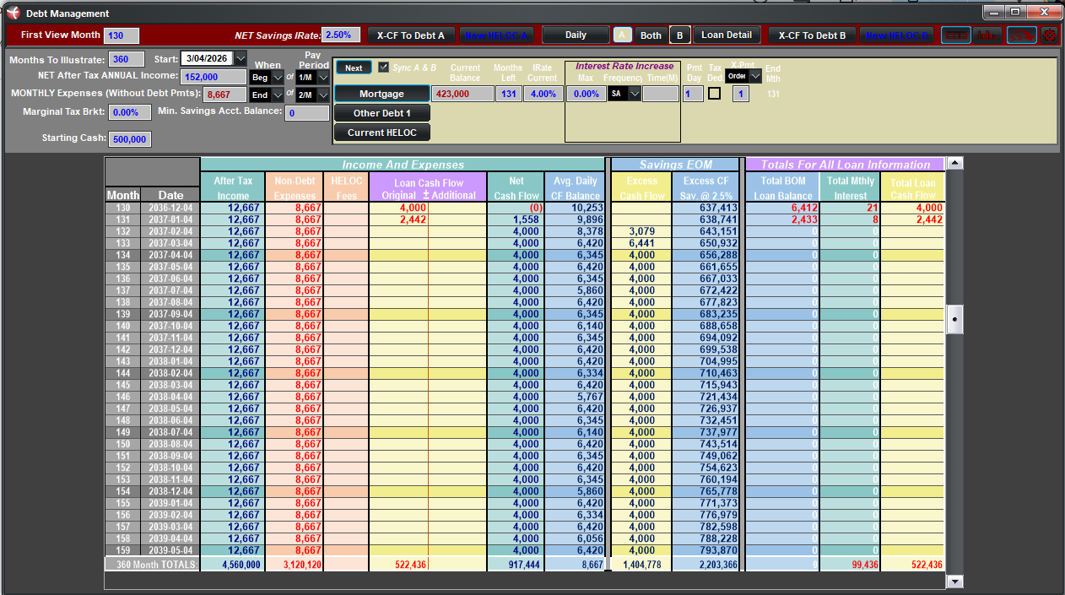Click the IRate Current 4.00% field
This screenshot has width=1065, height=595.
[x=543, y=94]
